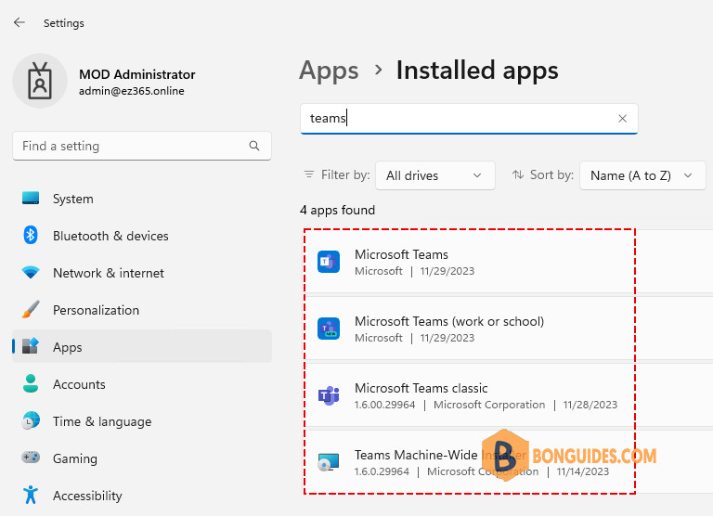Click the filter lines icon beside Filter by

pyautogui.click(x=309, y=174)
